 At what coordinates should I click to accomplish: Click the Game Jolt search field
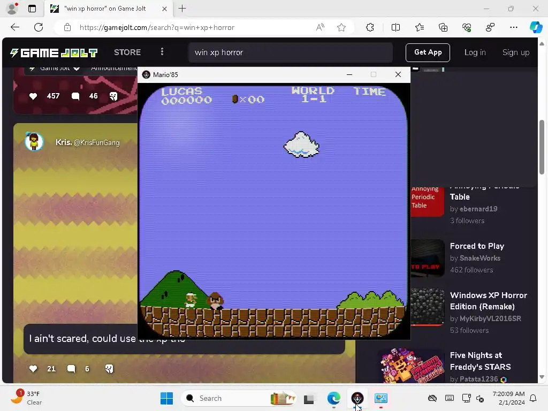(x=291, y=52)
